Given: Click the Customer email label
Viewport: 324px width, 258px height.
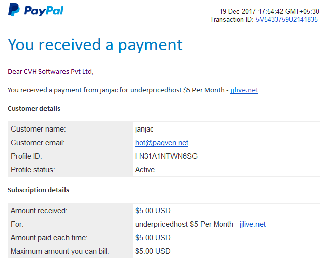Looking at the screenshot, I should 38,143.
